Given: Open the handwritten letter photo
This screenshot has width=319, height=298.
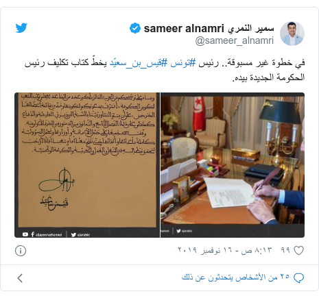Looking at the screenshot, I should pos(87,165).
